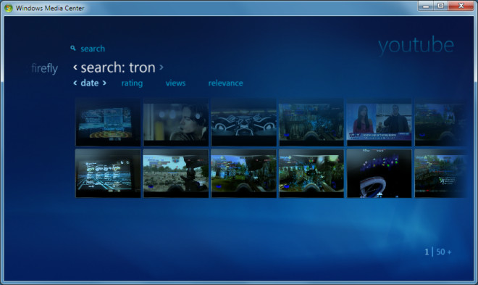Sort results by views
This screenshot has width=478, height=285.
tap(175, 83)
